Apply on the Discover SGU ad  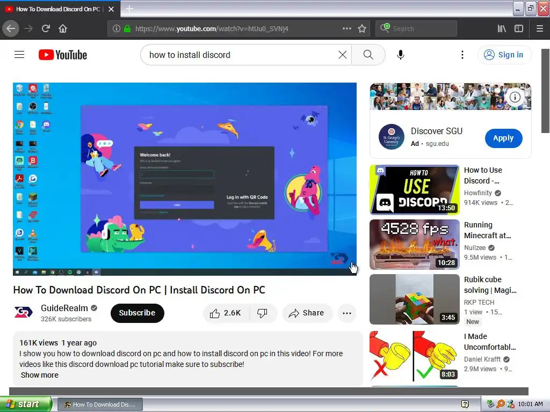[503, 138]
